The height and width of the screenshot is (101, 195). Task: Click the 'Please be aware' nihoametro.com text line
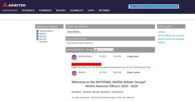[111, 67]
